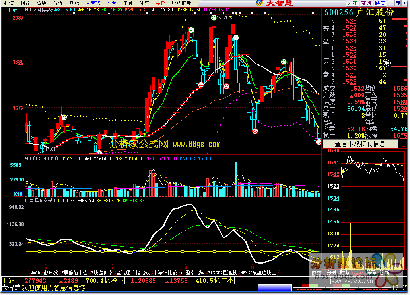Switch to the 市盈率比较 tab

193,273
